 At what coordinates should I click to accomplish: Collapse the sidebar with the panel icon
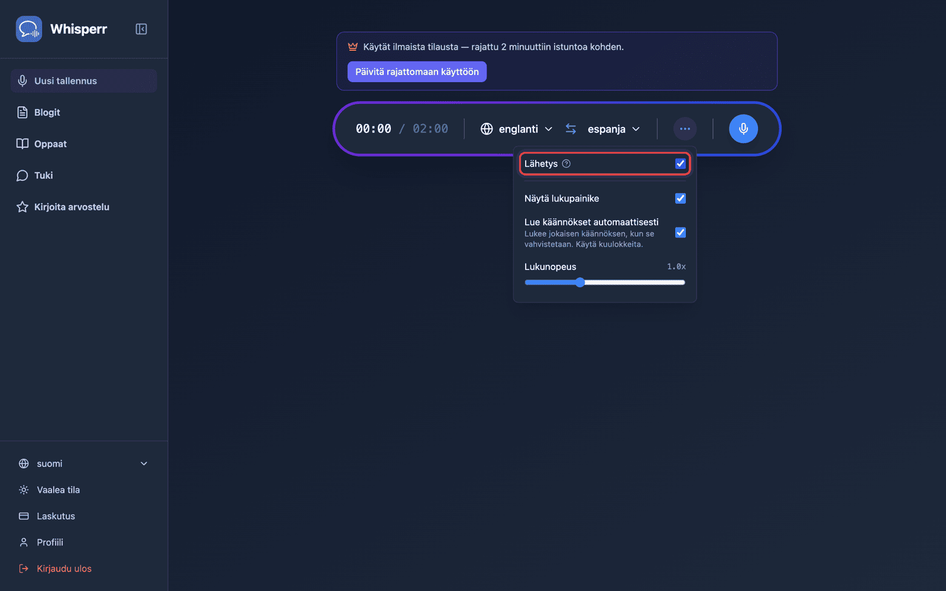[x=141, y=29]
